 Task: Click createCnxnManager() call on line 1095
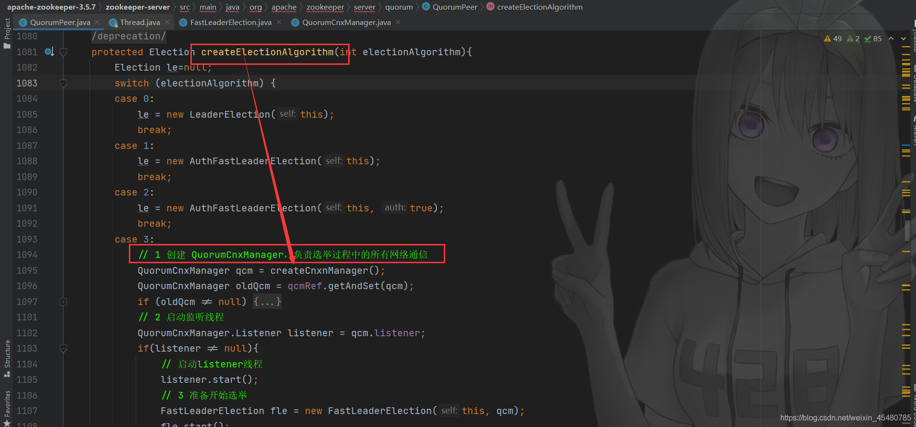(x=325, y=270)
